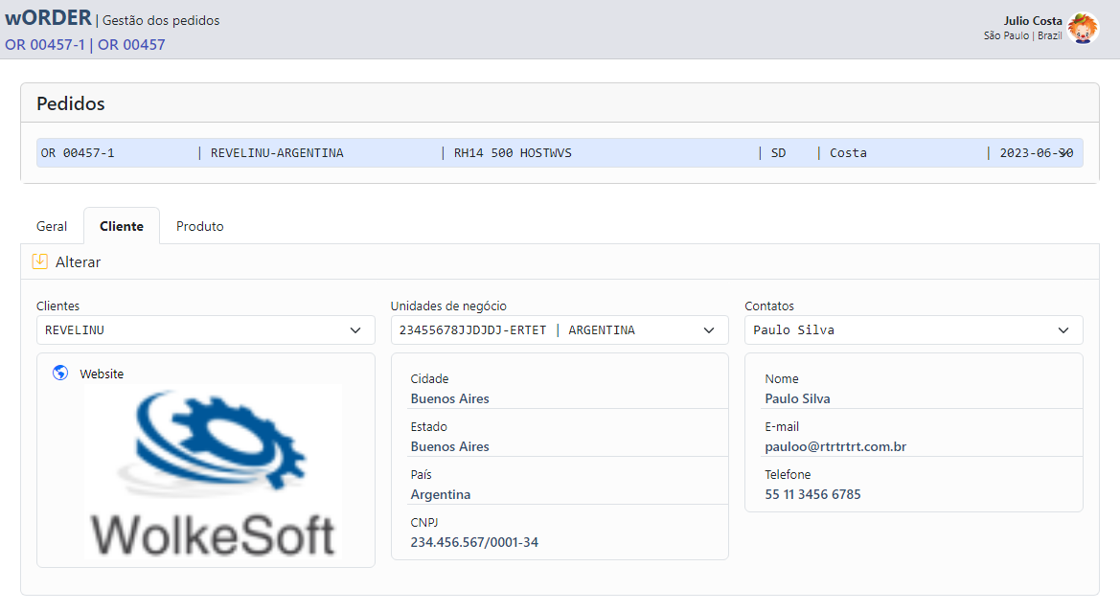Open the OR 00457 breadcrumb link
1120x612 pixels.
(131, 44)
